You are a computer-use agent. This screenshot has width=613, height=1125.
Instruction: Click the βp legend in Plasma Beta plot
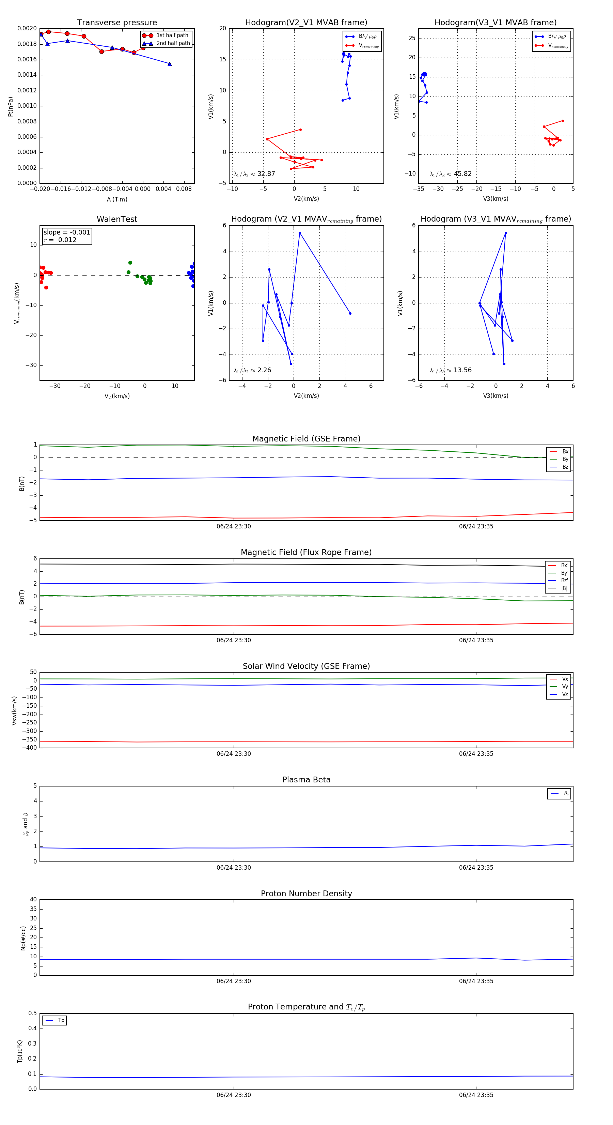(559, 794)
